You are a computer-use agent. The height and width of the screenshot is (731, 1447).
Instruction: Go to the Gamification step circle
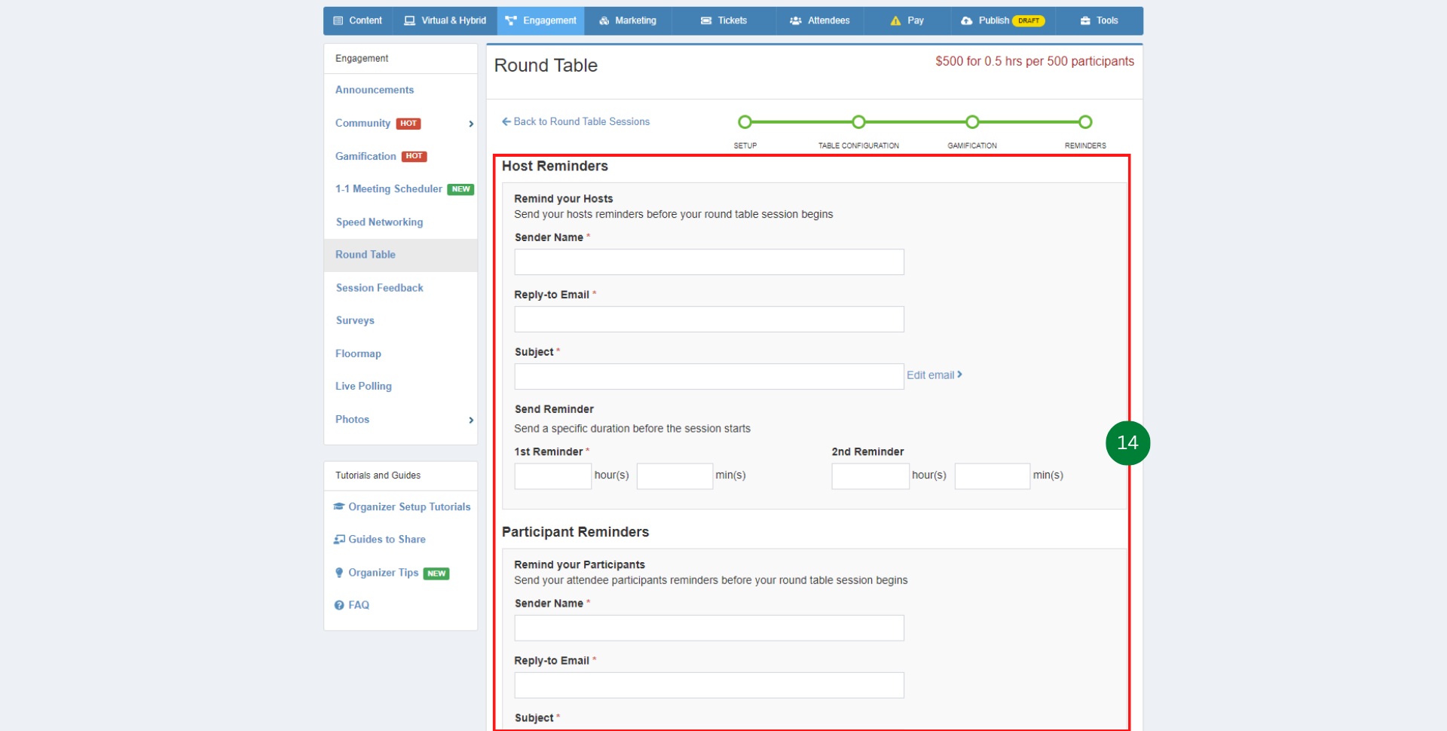(972, 122)
